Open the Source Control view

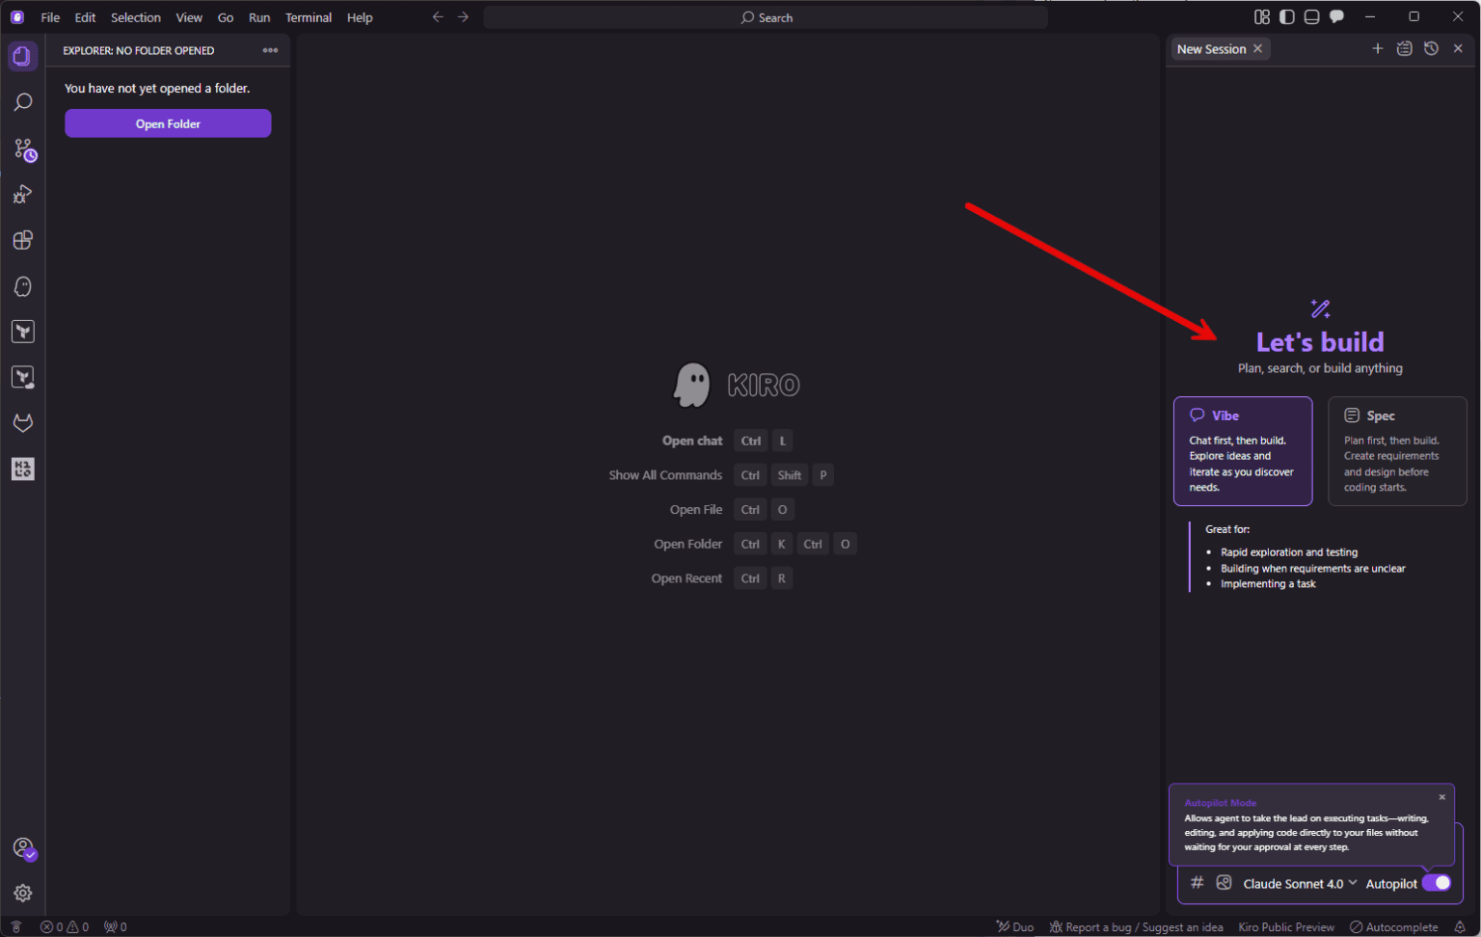tap(23, 149)
